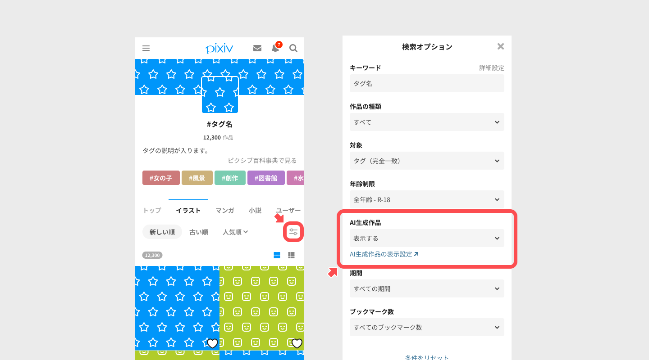Click the pixiv logo
Viewport: 649px width, 360px height.
click(x=219, y=48)
